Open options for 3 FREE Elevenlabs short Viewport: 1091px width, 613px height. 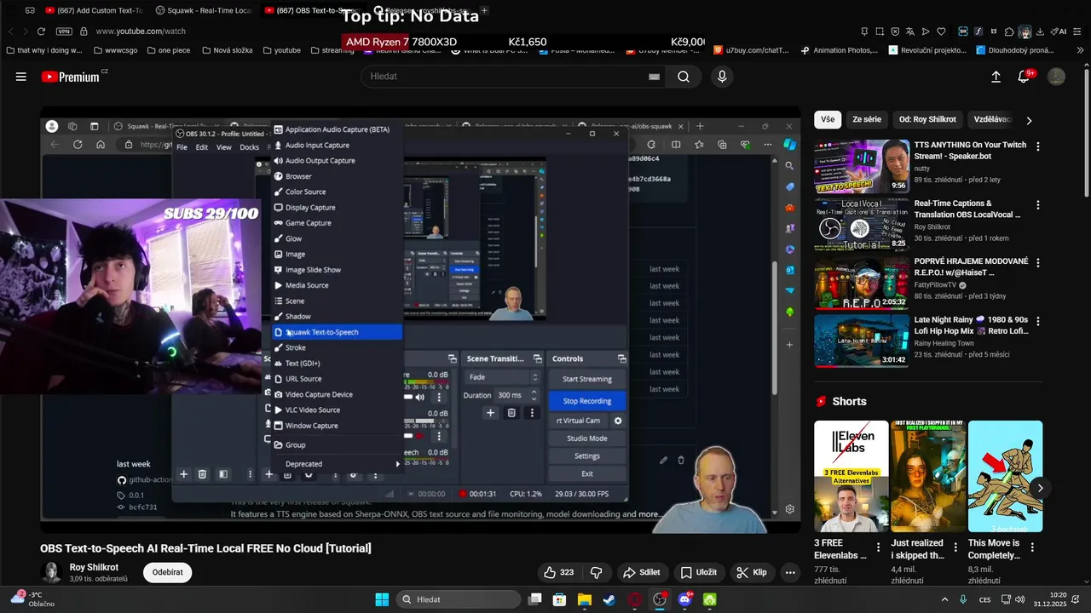879,547
